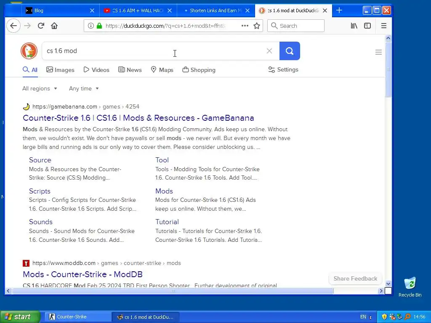
Task: Open the Source sublink
Action: click(x=40, y=160)
